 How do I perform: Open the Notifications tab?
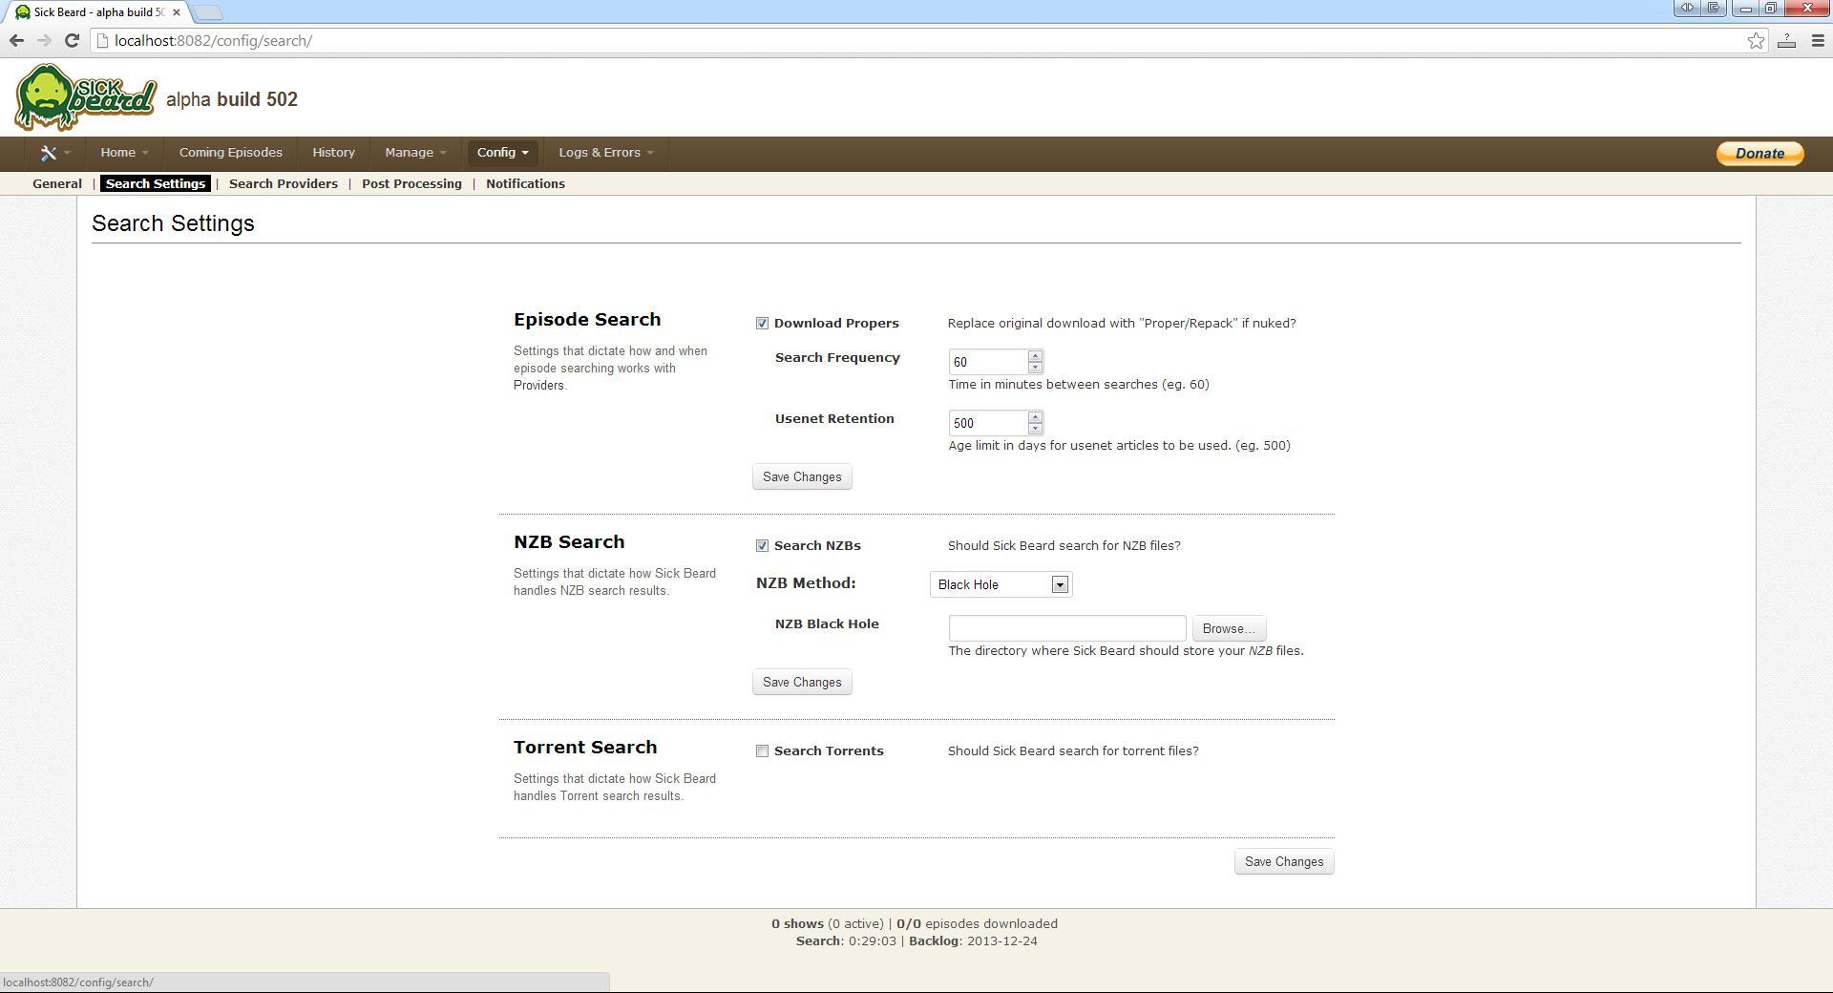[x=525, y=183]
